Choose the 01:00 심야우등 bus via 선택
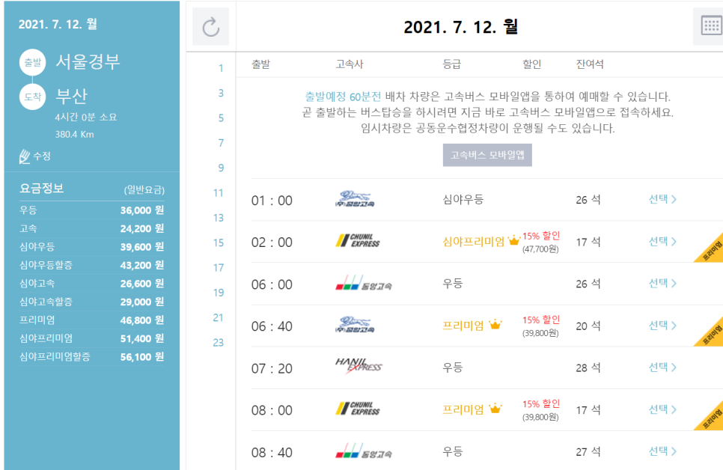 tap(662, 199)
